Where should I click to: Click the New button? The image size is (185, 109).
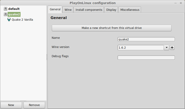(11, 105)
